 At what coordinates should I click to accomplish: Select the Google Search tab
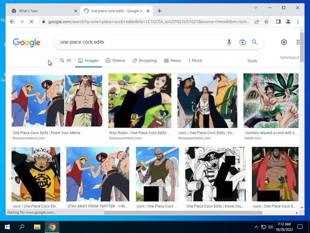116,11
